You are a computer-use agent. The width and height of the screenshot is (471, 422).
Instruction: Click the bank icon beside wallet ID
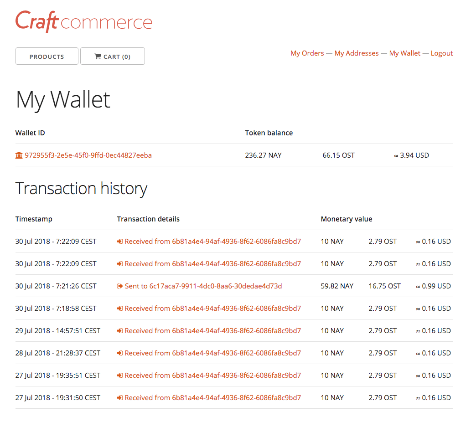19,155
